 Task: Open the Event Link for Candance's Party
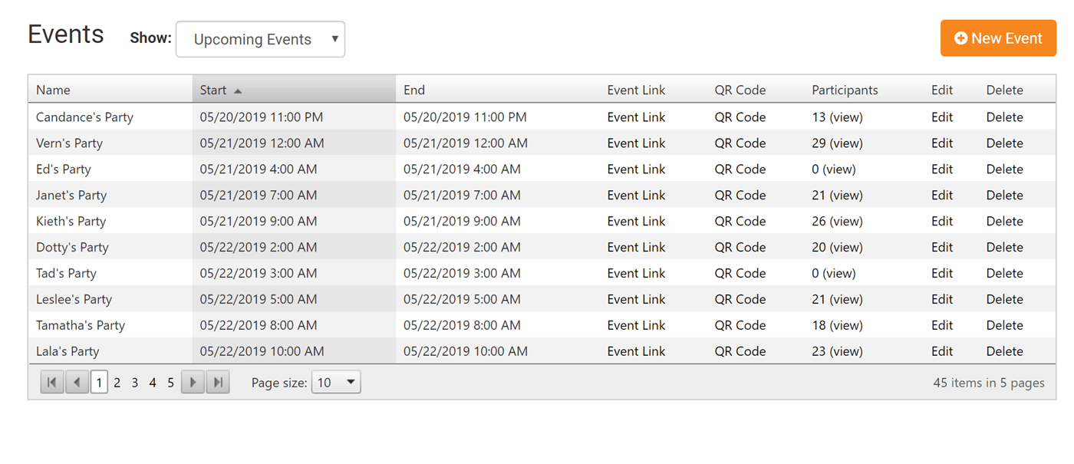(x=636, y=117)
